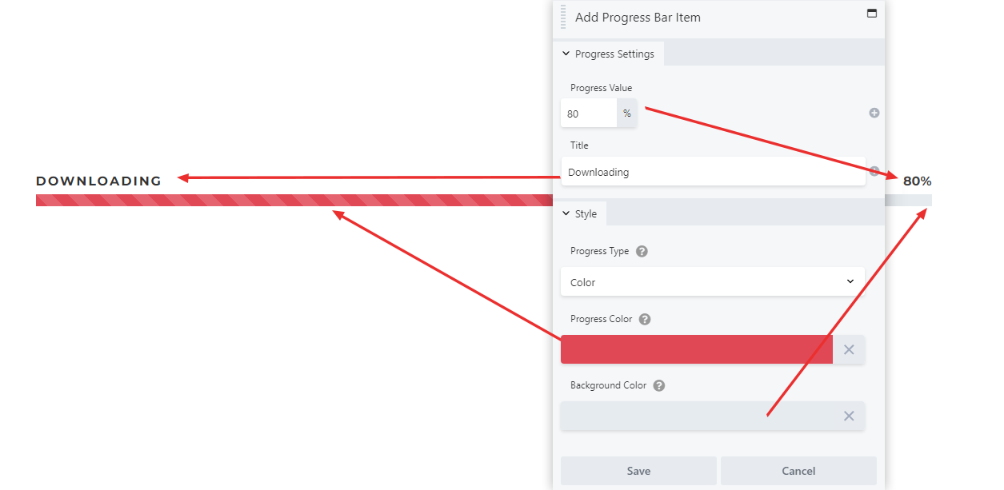Clear the Progress Color with X
Screen dimensions: 1004x490
(849, 349)
